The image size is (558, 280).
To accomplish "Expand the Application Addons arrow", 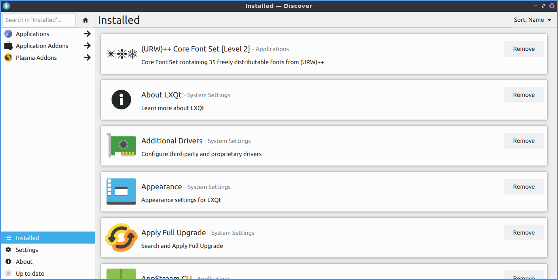I will click(x=87, y=46).
